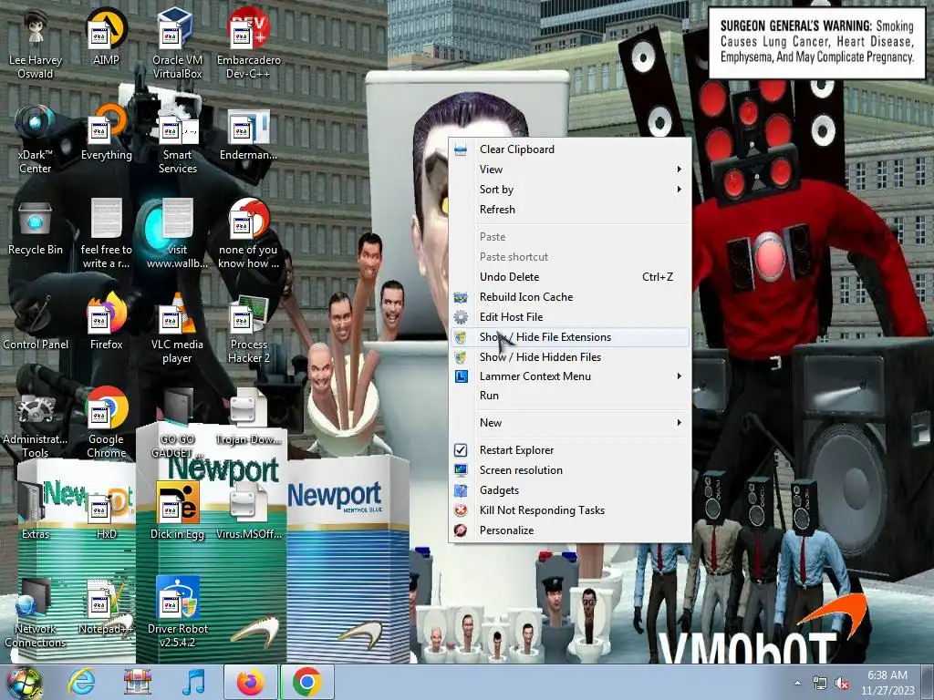Select the Notepad++ desktop shortcut
Viewport: 934px width, 700px height.
pos(106,606)
